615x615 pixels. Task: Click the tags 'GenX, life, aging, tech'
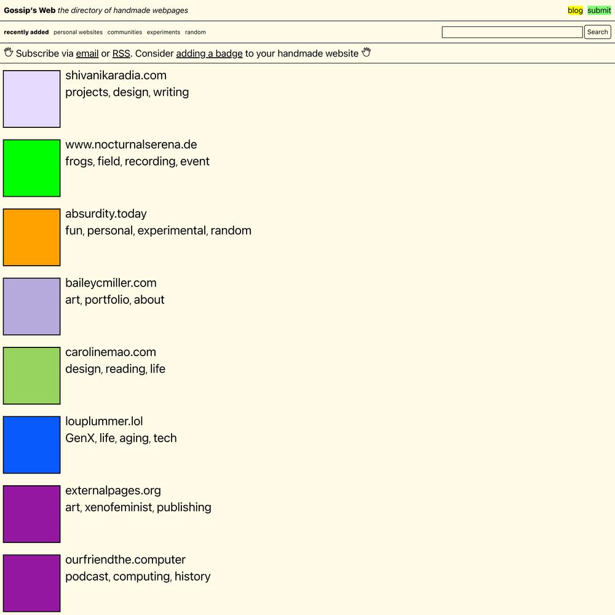click(x=121, y=438)
